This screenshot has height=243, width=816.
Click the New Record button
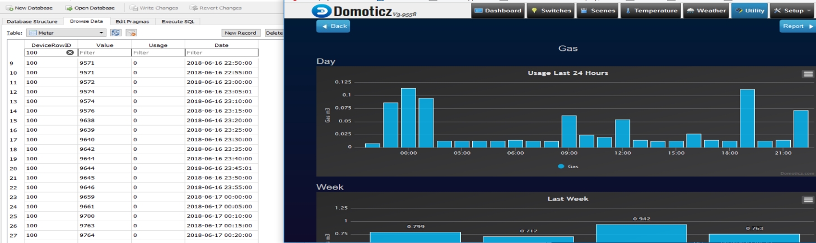coord(242,33)
